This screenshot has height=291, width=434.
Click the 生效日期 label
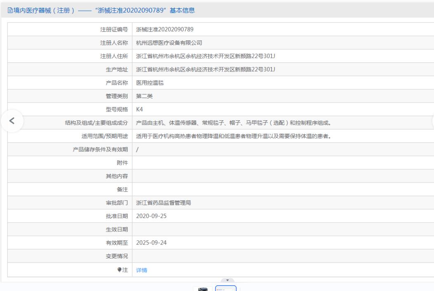point(117,229)
